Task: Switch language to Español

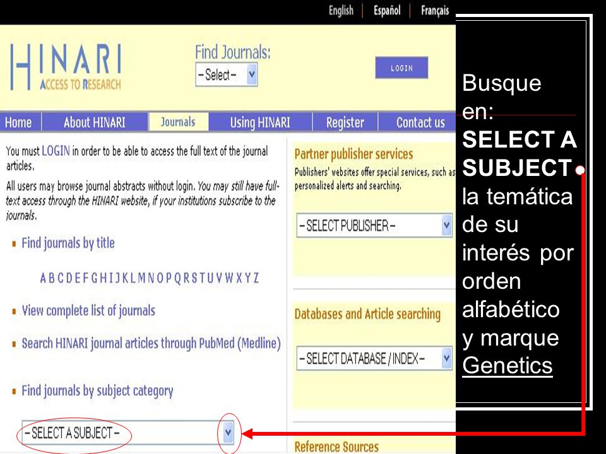Action: [387, 11]
